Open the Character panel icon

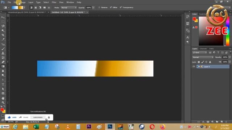[x=188, y=38]
